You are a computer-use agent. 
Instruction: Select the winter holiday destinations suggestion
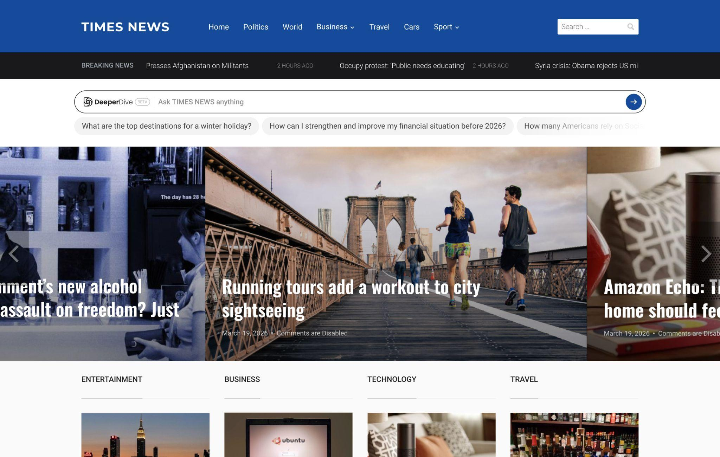pyautogui.click(x=166, y=126)
